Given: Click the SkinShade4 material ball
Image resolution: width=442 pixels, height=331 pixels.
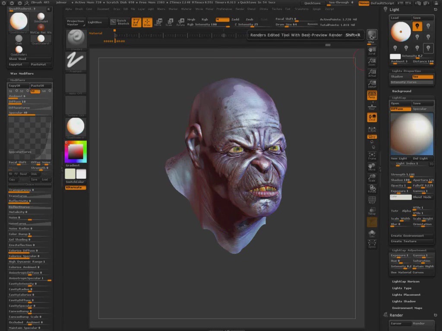Looking at the screenshot, I should click(x=41, y=17).
